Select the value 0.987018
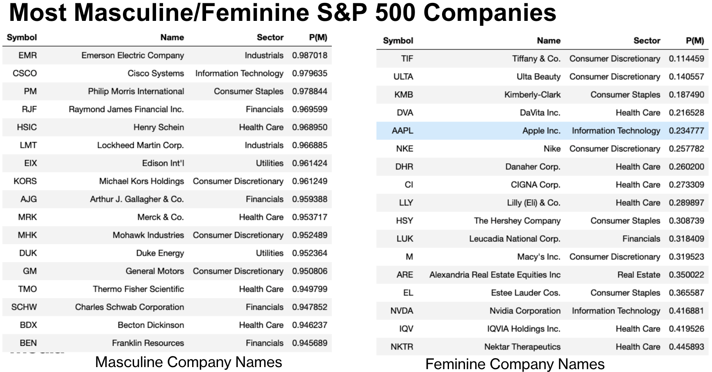Screen dimensions: 712x372 [310, 56]
